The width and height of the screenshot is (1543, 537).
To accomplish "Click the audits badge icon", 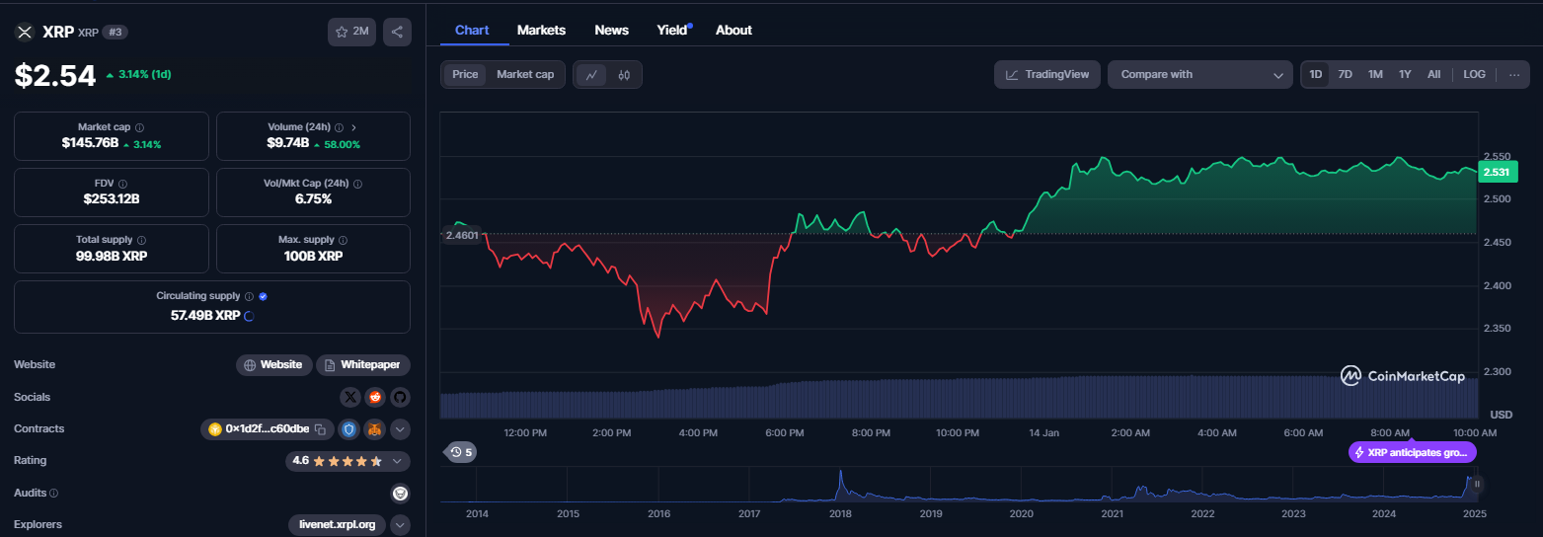I will pyautogui.click(x=400, y=493).
